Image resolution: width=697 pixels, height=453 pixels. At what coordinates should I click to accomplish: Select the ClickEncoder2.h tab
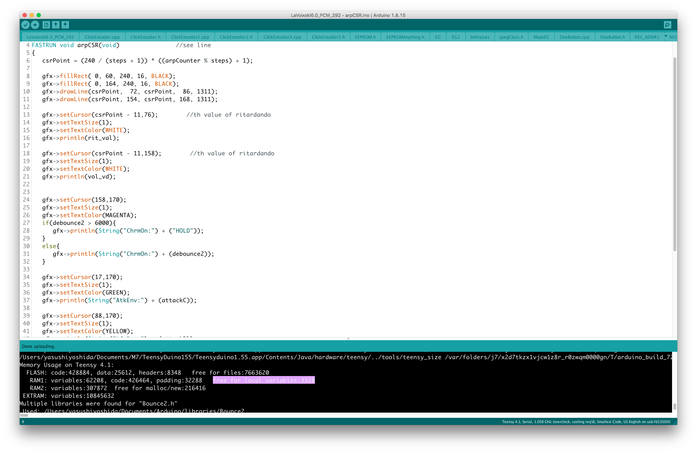tap(236, 37)
